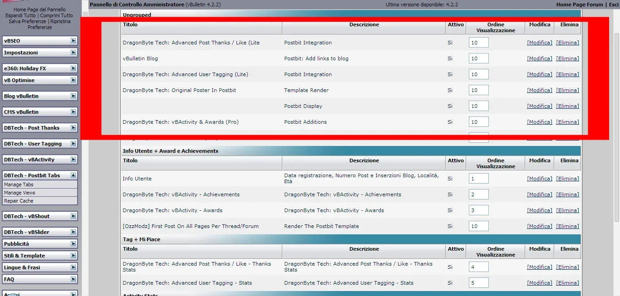Click the 'Template Render' description text

tap(306, 90)
